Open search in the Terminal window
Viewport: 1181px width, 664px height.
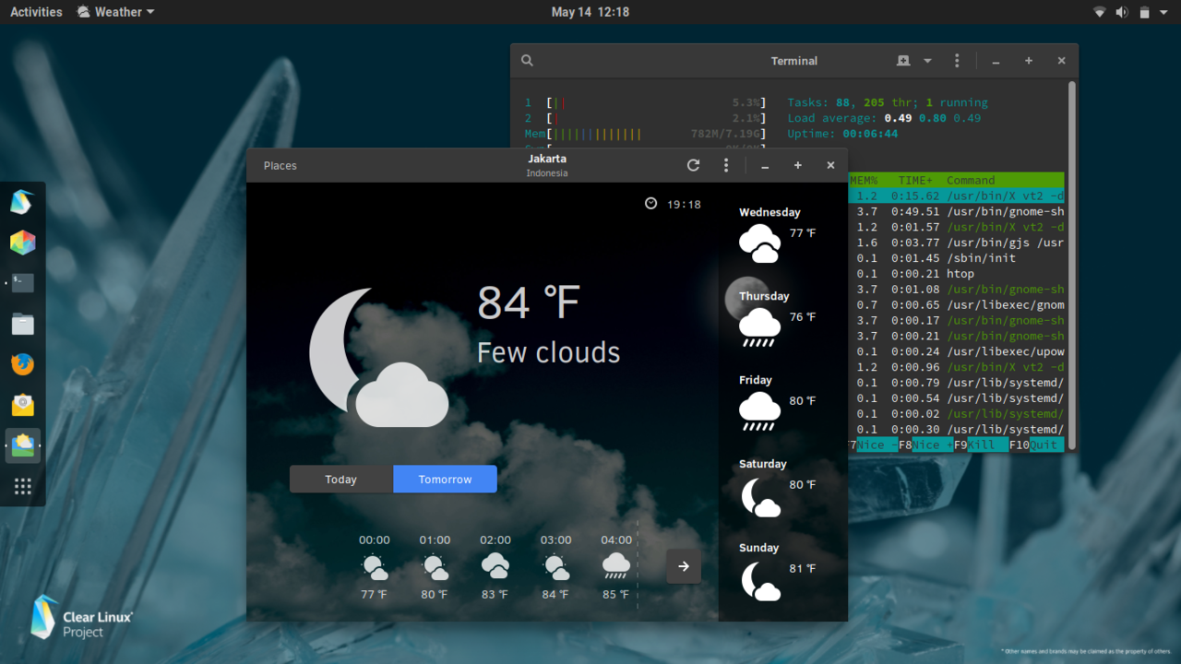click(527, 61)
